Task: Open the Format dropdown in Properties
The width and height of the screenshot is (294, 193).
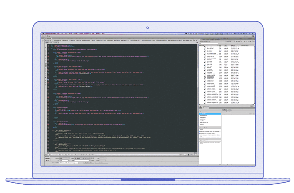Action: tap(64, 158)
